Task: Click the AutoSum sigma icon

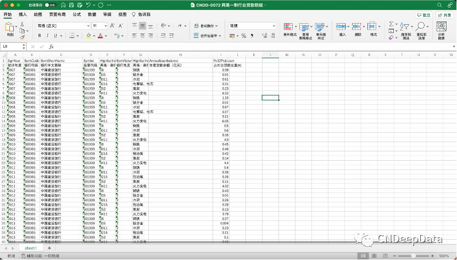Action: click(x=392, y=24)
